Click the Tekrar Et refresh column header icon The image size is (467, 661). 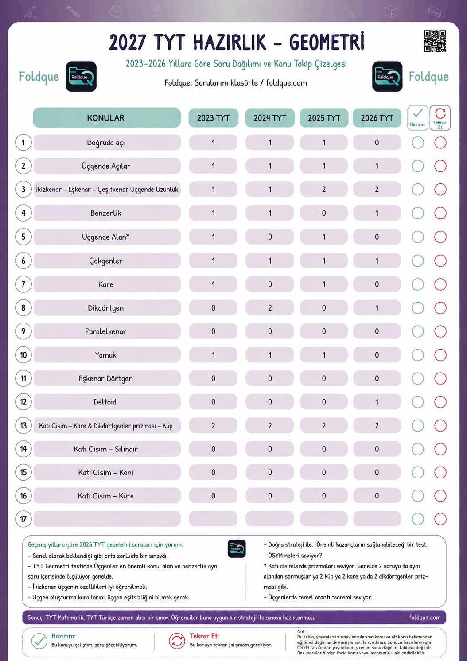440,117
